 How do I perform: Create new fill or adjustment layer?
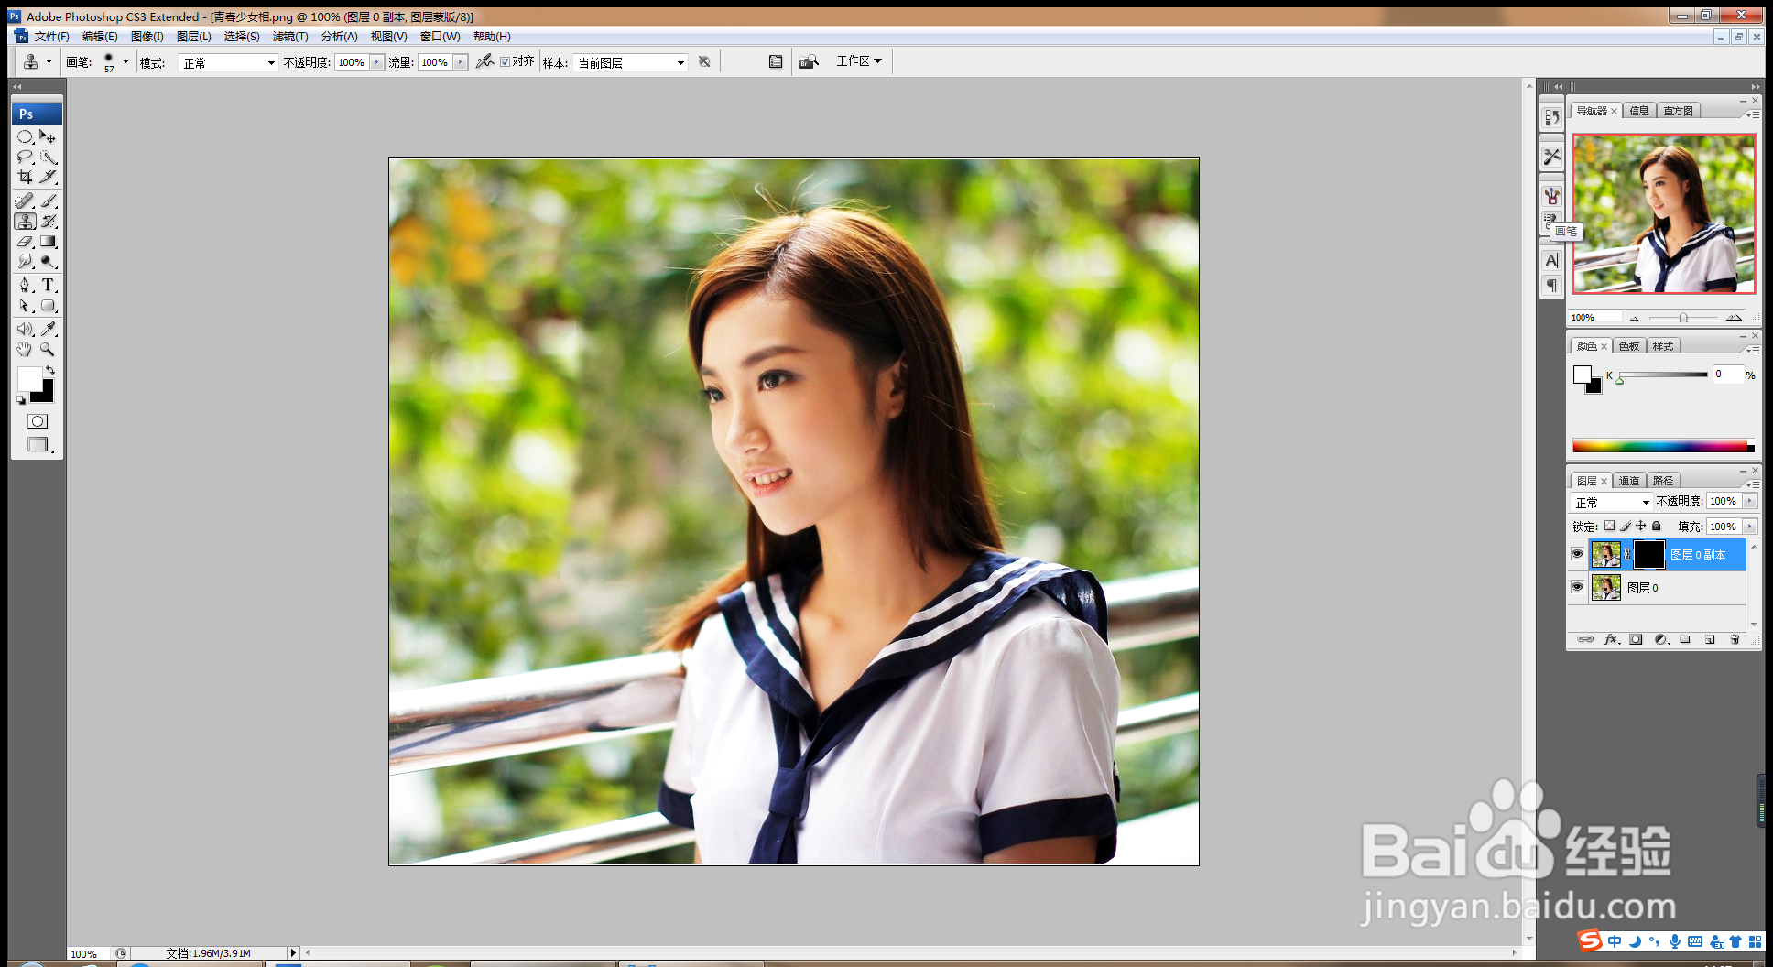[1661, 639]
